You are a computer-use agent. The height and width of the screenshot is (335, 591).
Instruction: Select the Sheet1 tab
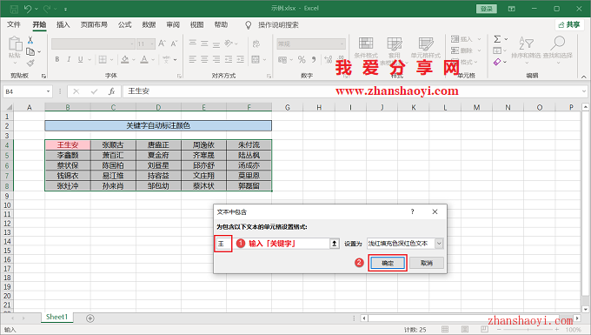[x=56, y=317]
